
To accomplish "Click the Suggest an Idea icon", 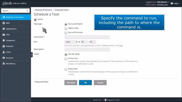I will click(105, 100).
